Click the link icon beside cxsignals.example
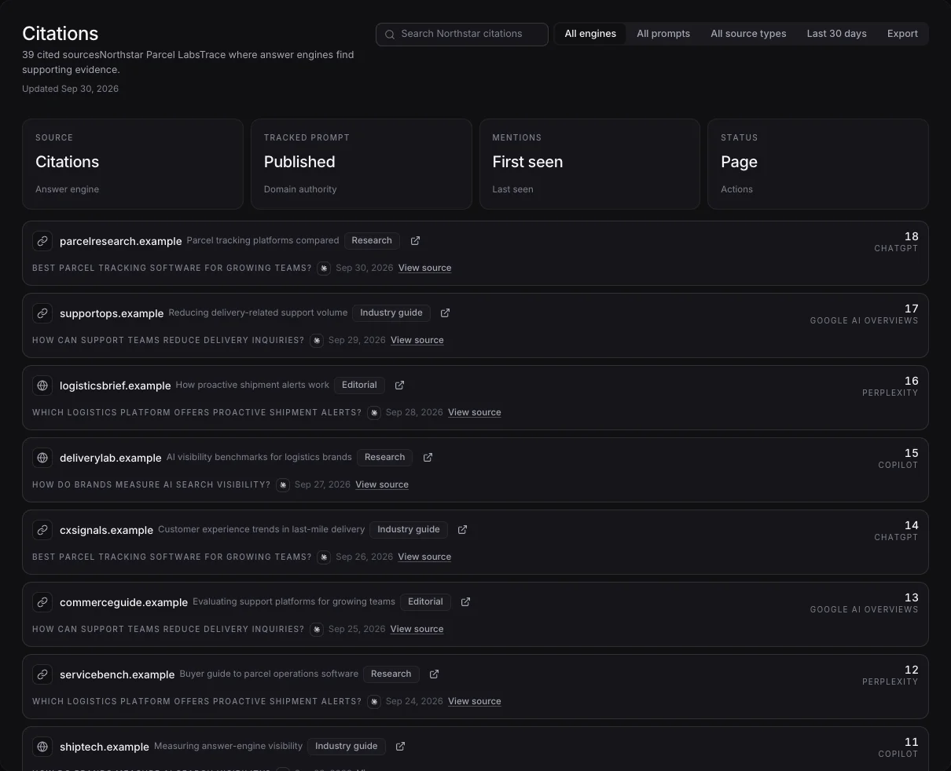This screenshot has height=771, width=951. [42, 530]
